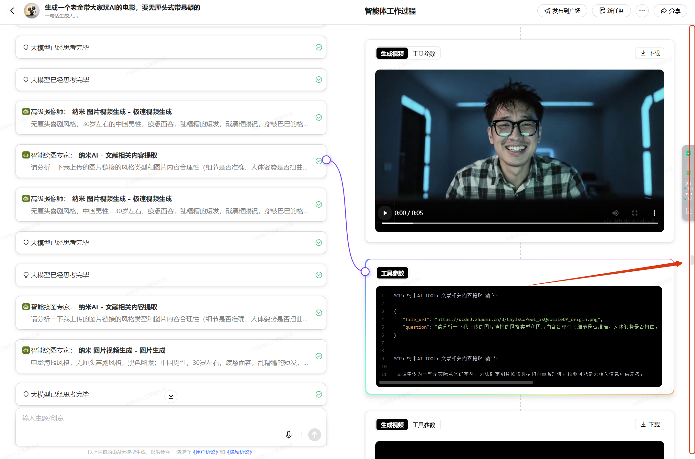Click the scroll-to-bottom chevron button
695x459 pixels.
(x=171, y=396)
